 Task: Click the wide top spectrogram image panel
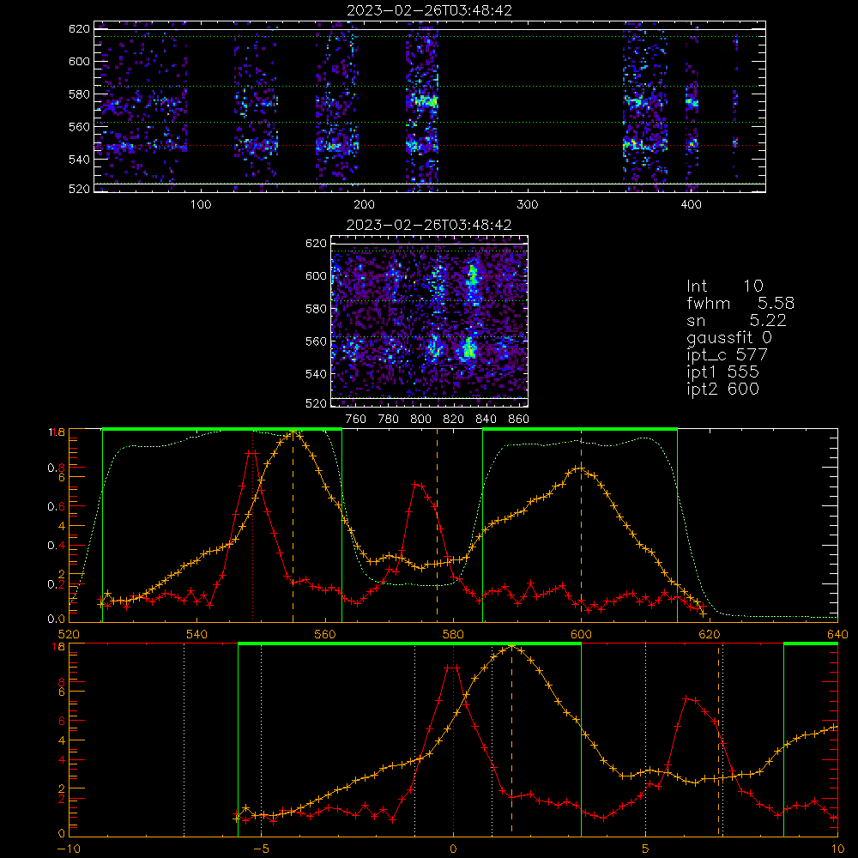[430, 106]
